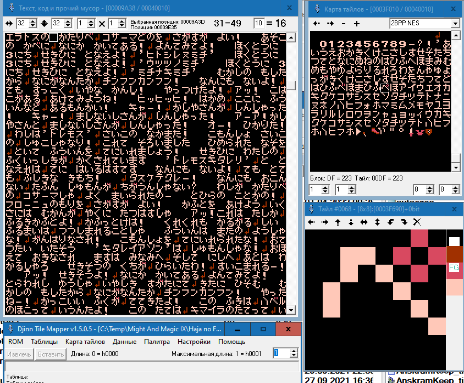Viewport: 464px width, 383px height.
Task: Flip tile horizontally in tile editor
Action: (364, 222)
